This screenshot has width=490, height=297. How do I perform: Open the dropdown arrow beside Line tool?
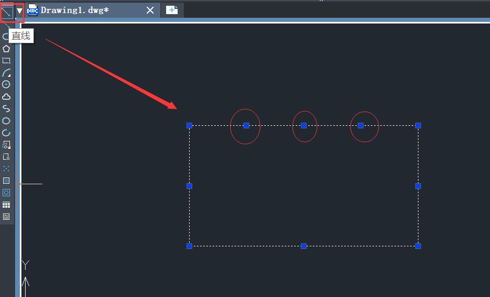(x=19, y=11)
